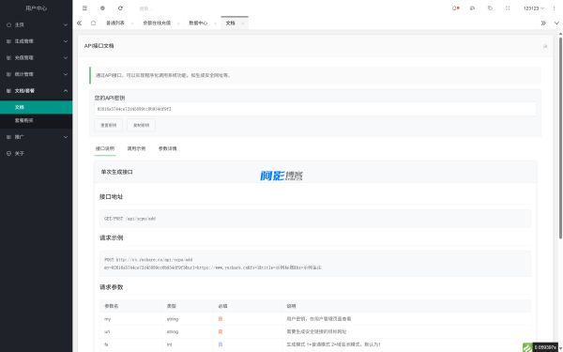Open the notification bell icon
This screenshot has width=563, height=352.
point(454,8)
